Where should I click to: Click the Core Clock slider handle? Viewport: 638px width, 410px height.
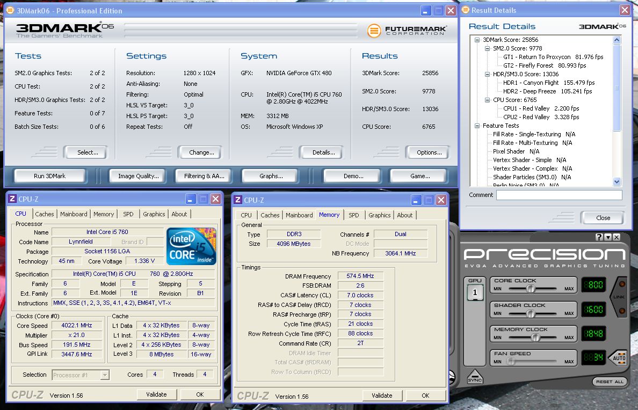tap(530, 289)
